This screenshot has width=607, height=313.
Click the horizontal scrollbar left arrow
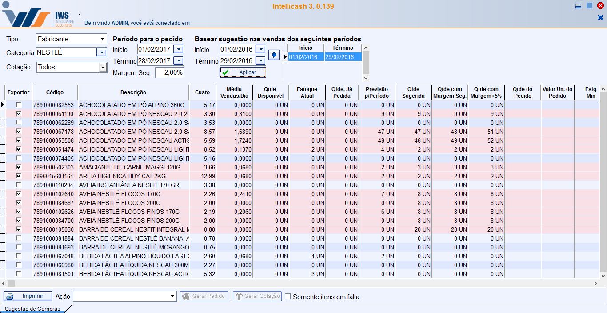coord(4,283)
